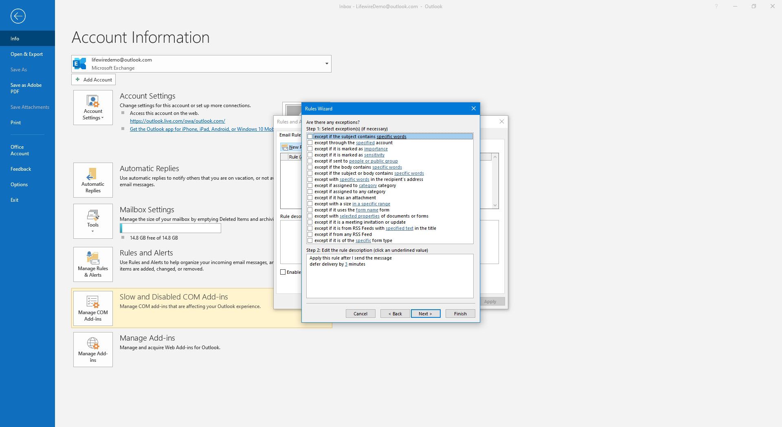The height and width of the screenshot is (427, 782).
Task: Tick 'except if from any RSS Feed'
Action: (x=310, y=235)
